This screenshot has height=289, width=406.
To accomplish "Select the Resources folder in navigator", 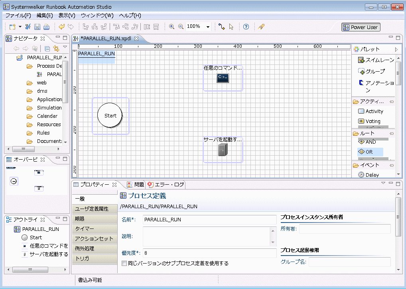I will tap(44, 124).
